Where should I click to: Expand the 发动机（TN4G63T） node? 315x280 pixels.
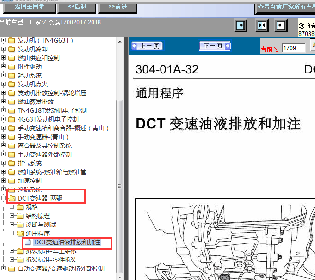click(x=3, y=40)
